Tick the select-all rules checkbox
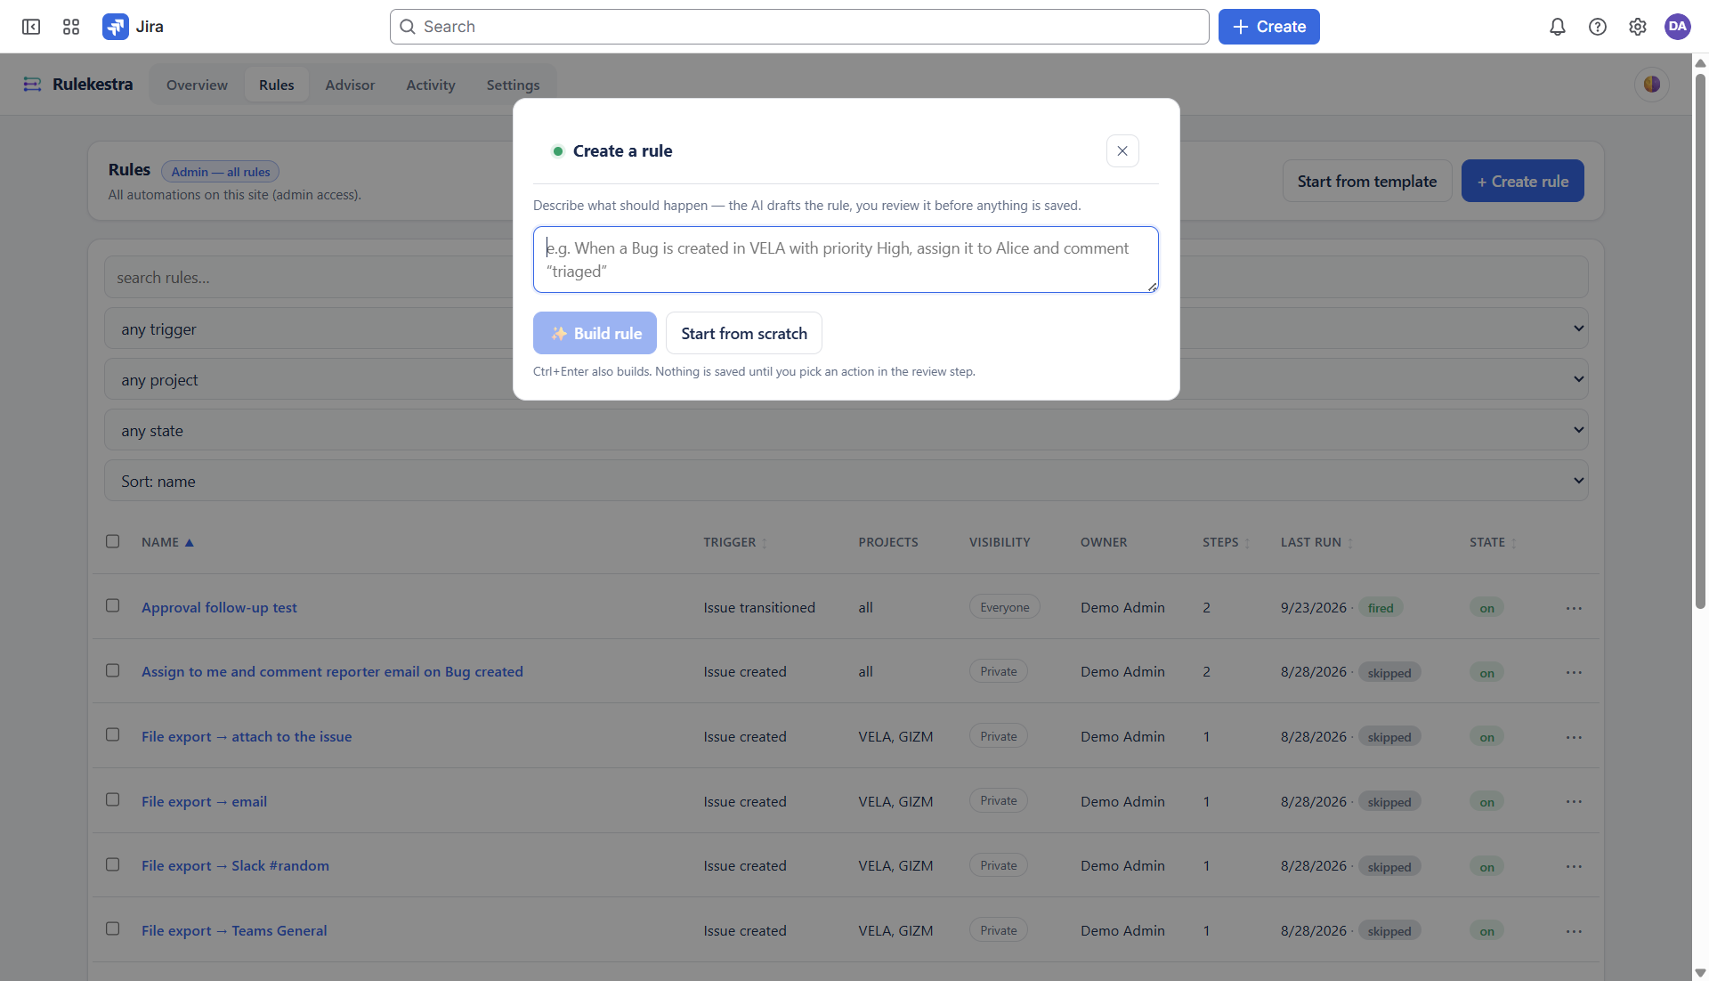Screen dimensions: 1709x981 (112, 541)
